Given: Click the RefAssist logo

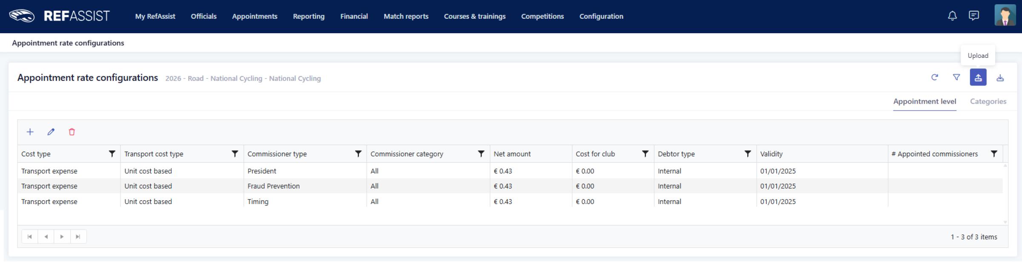Looking at the screenshot, I should click(x=60, y=16).
